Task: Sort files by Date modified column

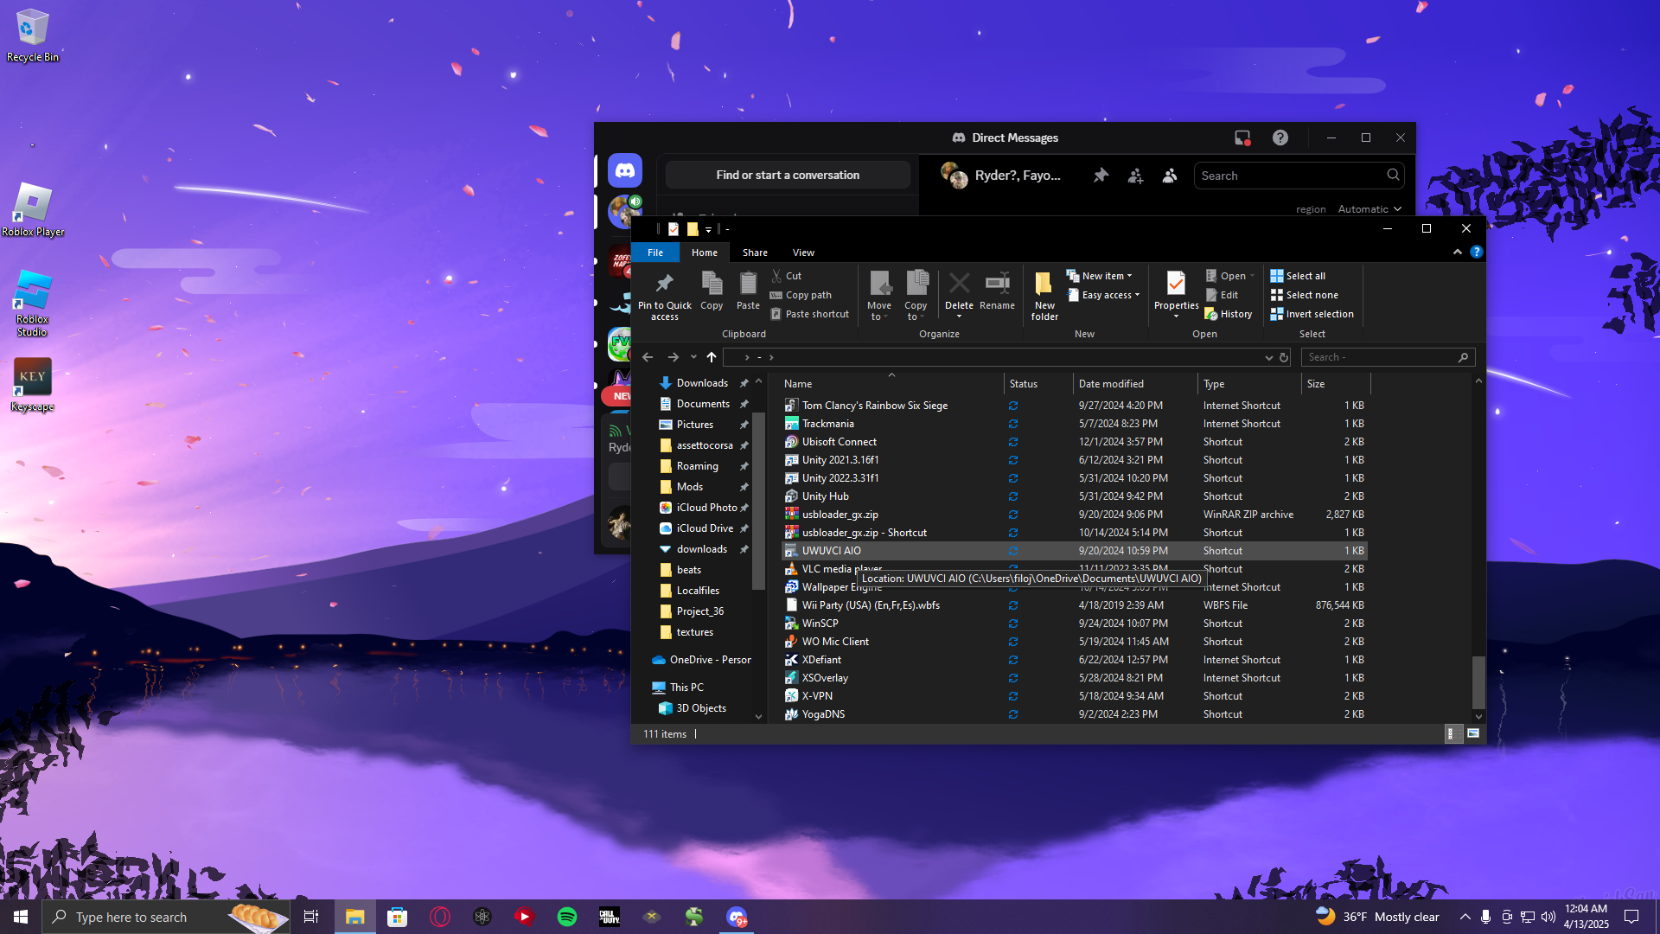Action: pyautogui.click(x=1134, y=384)
